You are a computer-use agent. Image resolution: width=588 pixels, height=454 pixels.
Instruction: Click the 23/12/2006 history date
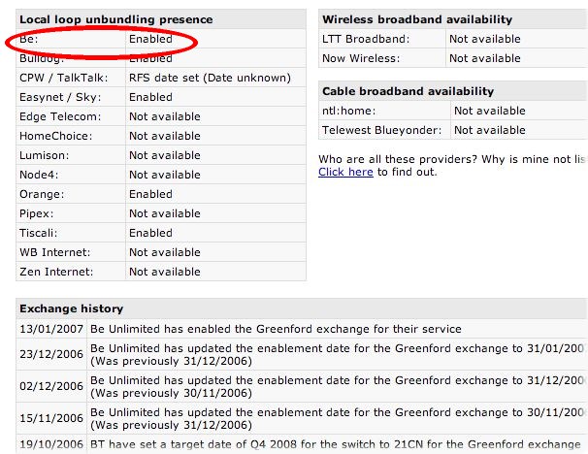pyautogui.click(x=51, y=354)
